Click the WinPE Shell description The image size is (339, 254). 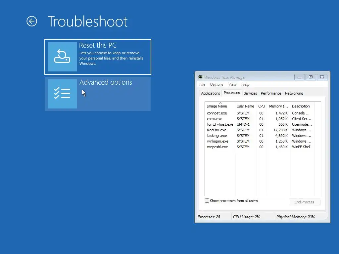click(x=301, y=147)
